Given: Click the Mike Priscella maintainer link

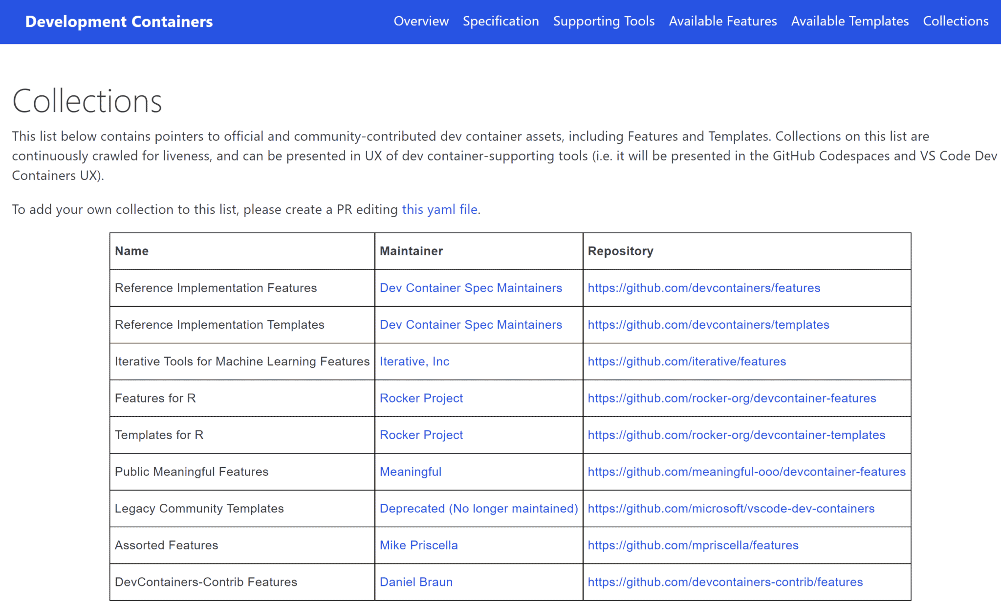Looking at the screenshot, I should pyautogui.click(x=418, y=545).
